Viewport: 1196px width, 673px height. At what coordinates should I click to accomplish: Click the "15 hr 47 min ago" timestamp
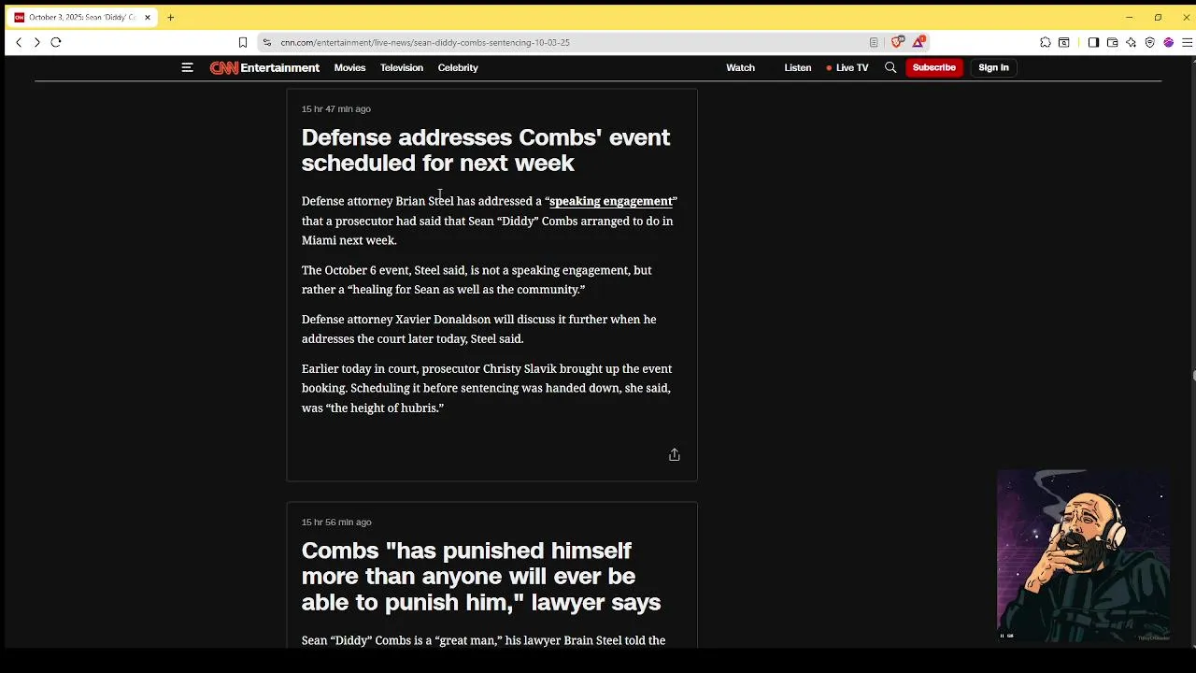coord(336,108)
